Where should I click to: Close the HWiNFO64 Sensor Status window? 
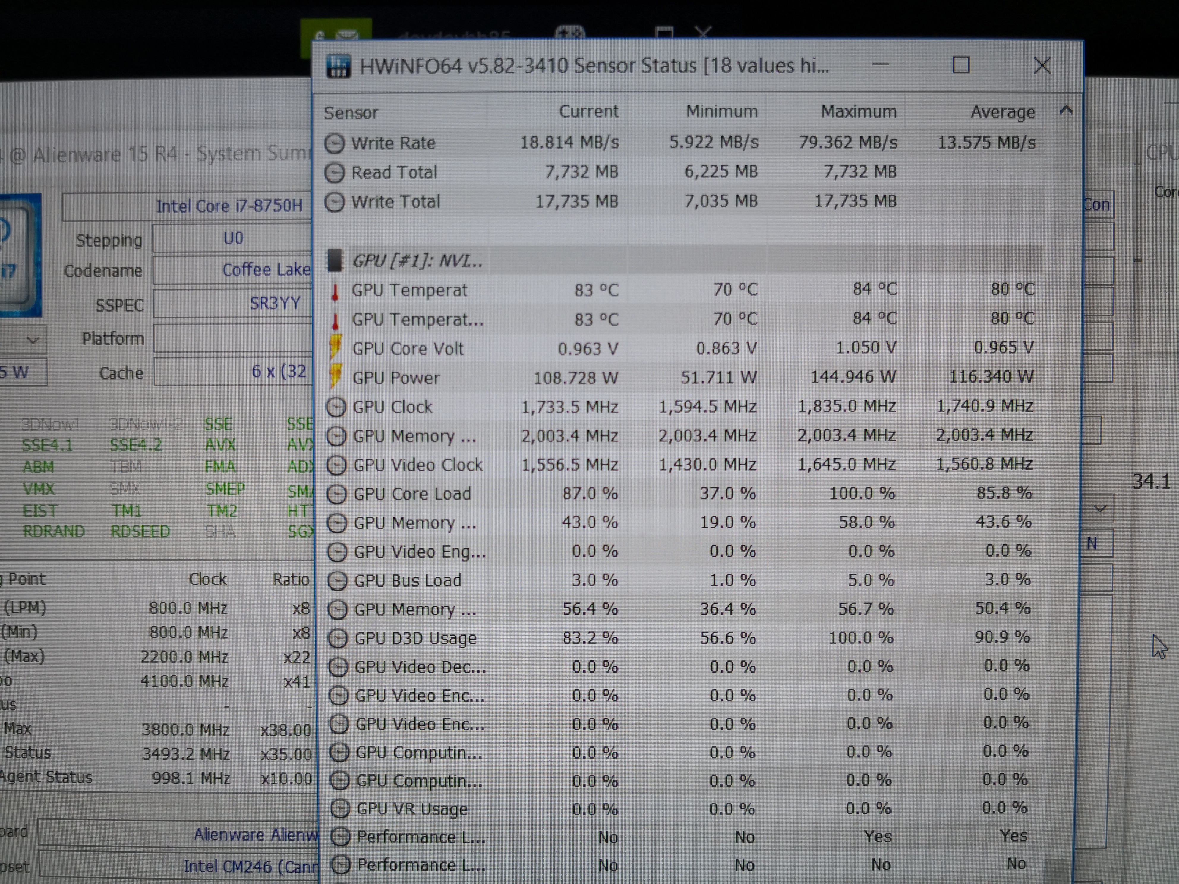1042,66
